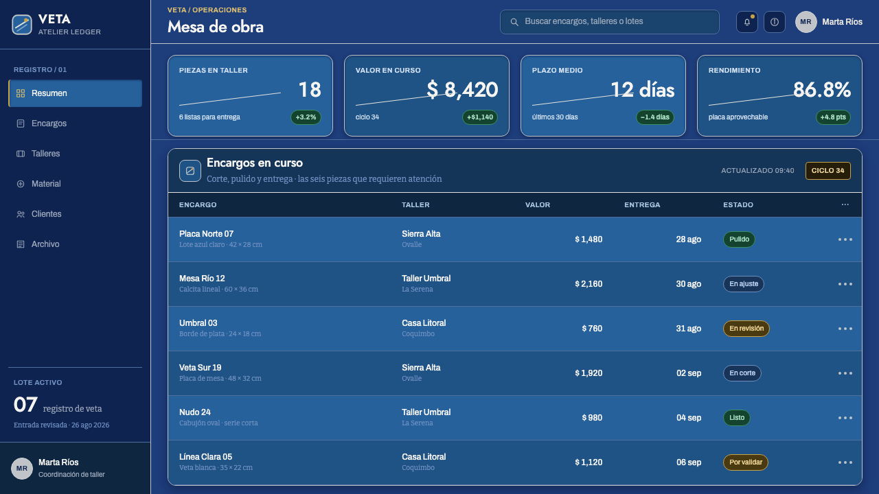The width and height of the screenshot is (879, 494).
Task: Open the Material section
Action: [x=76, y=184]
